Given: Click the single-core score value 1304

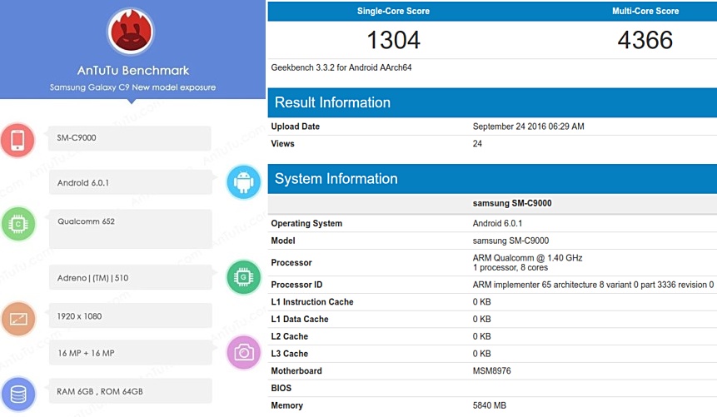Looking at the screenshot, I should click(x=394, y=40).
